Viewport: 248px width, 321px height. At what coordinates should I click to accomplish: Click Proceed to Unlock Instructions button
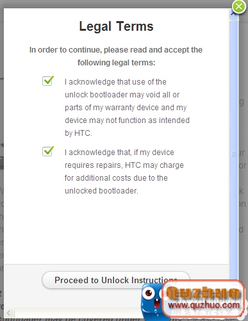(116, 280)
